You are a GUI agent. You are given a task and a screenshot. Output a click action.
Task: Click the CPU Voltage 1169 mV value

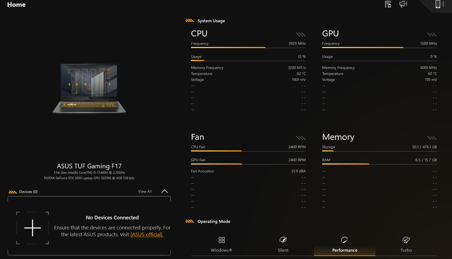pyautogui.click(x=299, y=80)
